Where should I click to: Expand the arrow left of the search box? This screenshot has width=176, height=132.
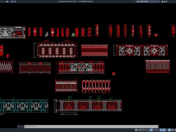click(135, 1)
